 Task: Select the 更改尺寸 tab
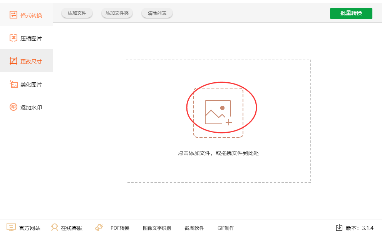point(26,61)
